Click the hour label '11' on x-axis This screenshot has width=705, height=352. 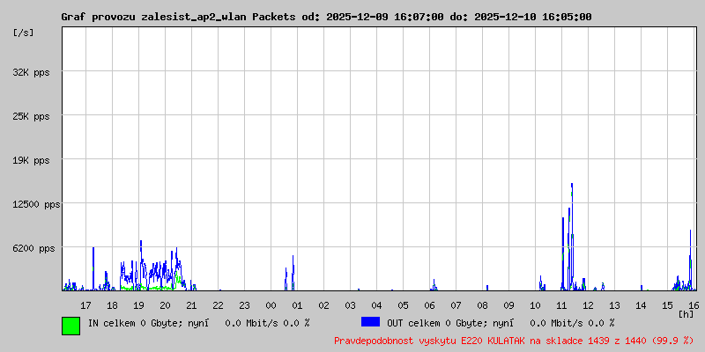pyautogui.click(x=561, y=305)
